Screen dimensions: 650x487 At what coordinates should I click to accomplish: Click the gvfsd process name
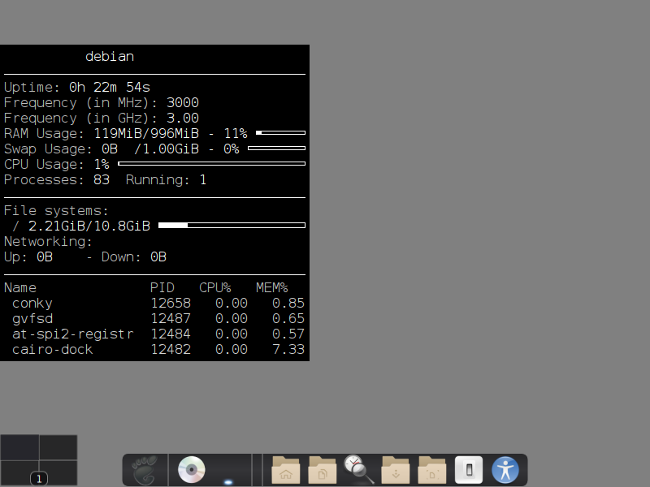pos(32,318)
